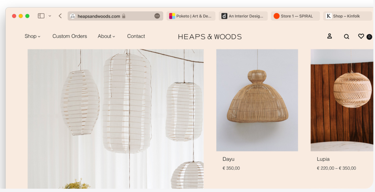Image resolution: width=375 pixels, height=192 pixels.
Task: Click the Poketo tab favicon
Action: pyautogui.click(x=172, y=16)
